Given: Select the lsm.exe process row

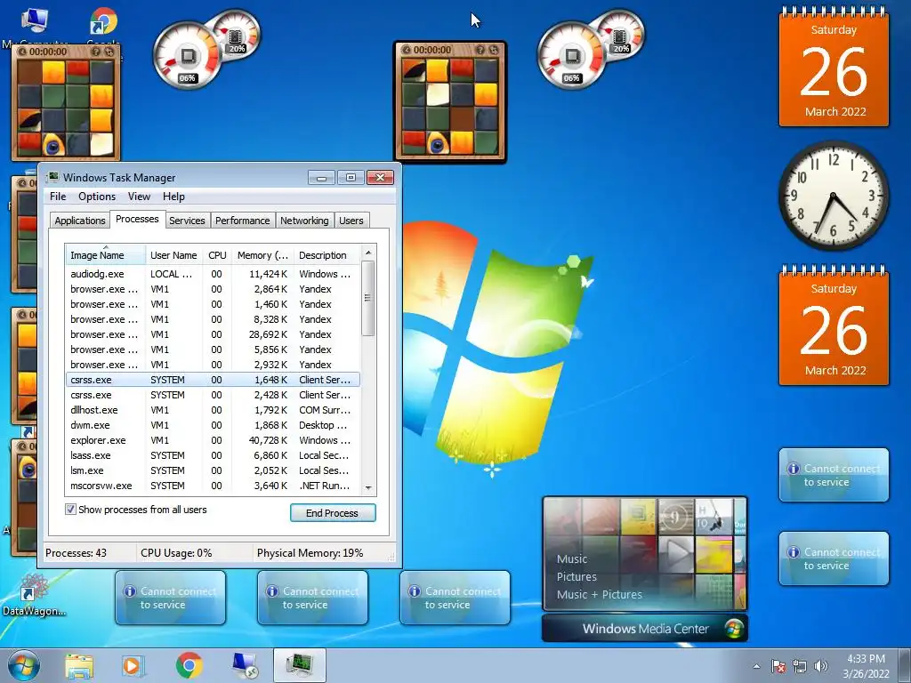Looking at the screenshot, I should 213,470.
